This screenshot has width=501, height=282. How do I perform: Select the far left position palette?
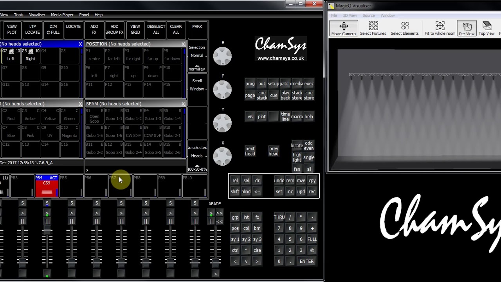point(114,55)
